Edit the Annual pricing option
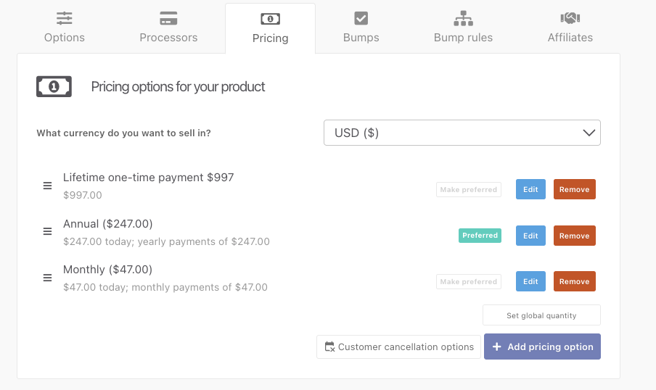The height and width of the screenshot is (390, 656). 530,236
